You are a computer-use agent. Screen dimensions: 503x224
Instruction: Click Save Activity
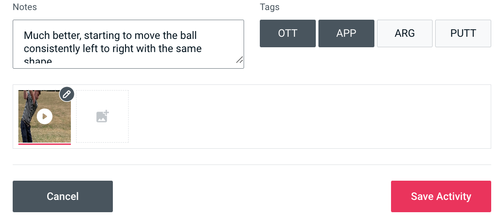point(441,196)
